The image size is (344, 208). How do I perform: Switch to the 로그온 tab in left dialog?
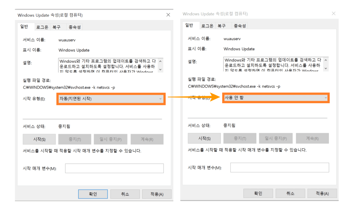(42, 27)
